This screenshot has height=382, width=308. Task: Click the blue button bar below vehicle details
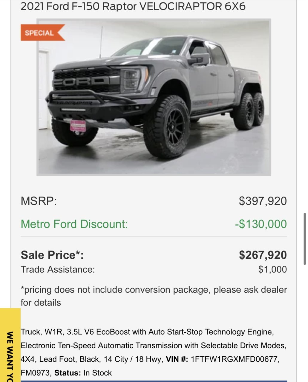click(x=154, y=381)
